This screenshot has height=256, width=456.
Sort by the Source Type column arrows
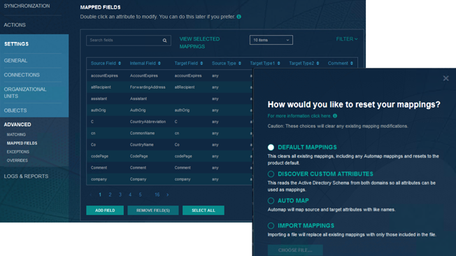tap(240, 64)
